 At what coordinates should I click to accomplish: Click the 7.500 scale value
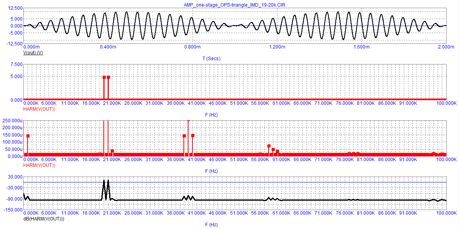point(16,64)
